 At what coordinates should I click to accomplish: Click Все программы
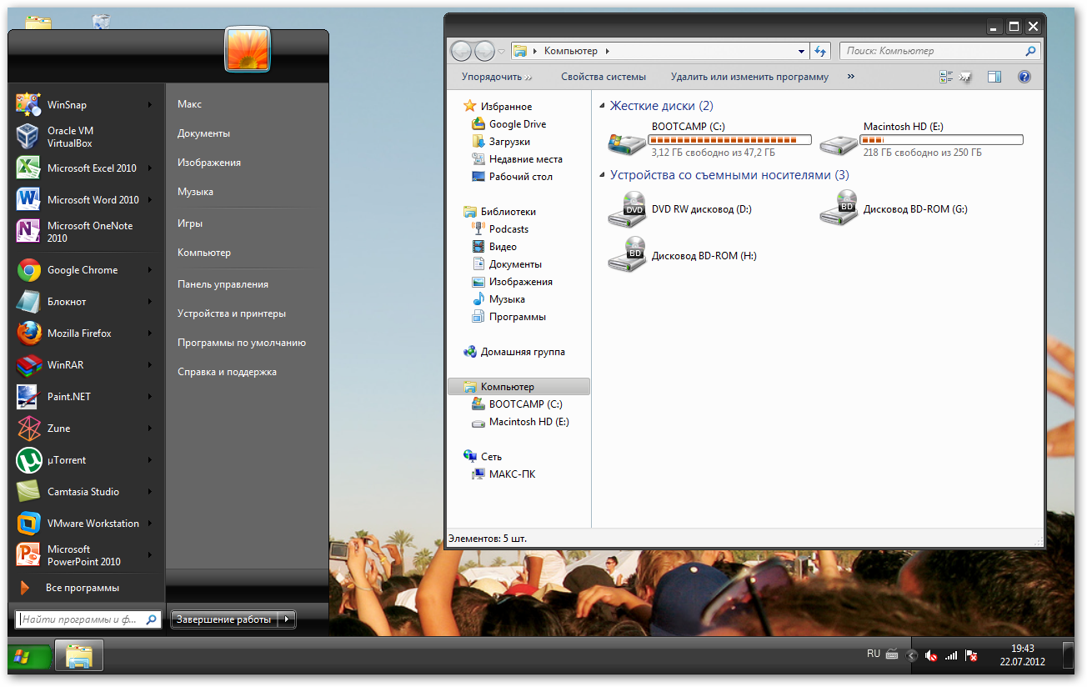point(82,588)
